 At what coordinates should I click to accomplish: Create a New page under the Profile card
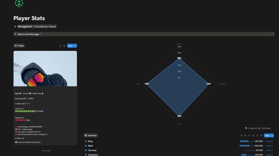point(45,150)
